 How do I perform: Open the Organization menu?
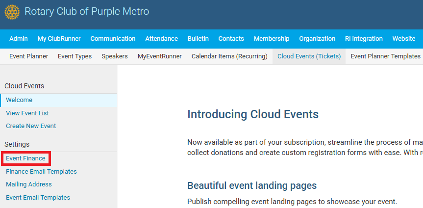(317, 39)
